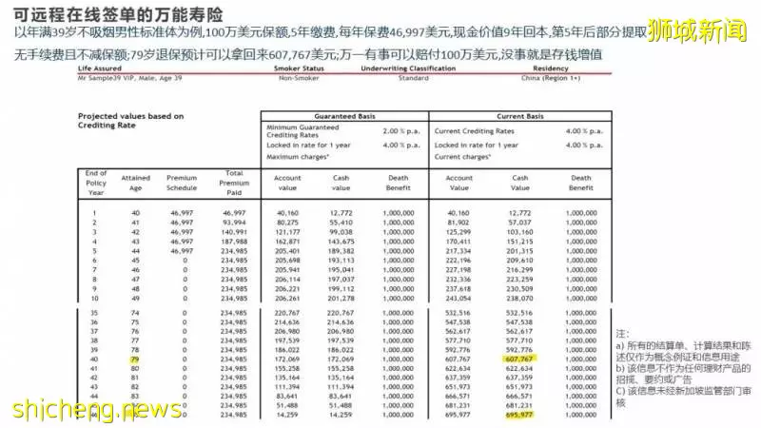Image resolution: width=761 pixels, height=428 pixels.
Task: Click the 狮城新闻 yellow logo text
Action: 697,31
